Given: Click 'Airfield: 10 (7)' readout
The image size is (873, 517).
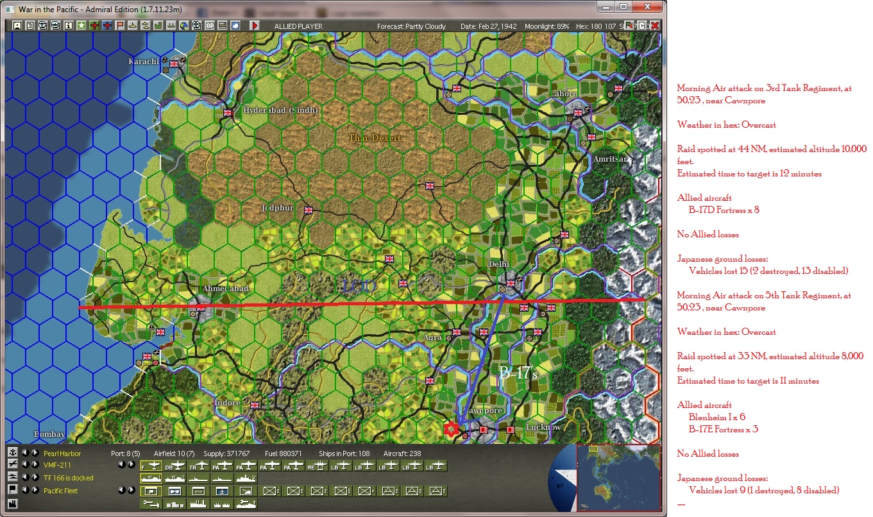Looking at the screenshot, I should (x=174, y=453).
